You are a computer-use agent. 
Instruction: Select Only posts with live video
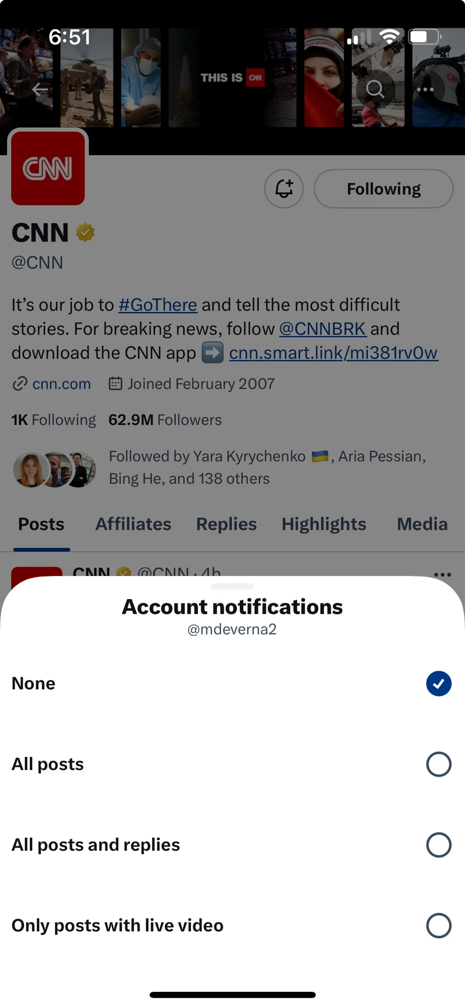pyautogui.click(x=438, y=925)
